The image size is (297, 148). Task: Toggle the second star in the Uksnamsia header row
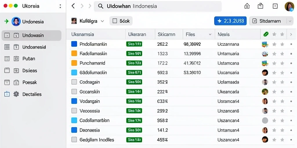[282, 34]
